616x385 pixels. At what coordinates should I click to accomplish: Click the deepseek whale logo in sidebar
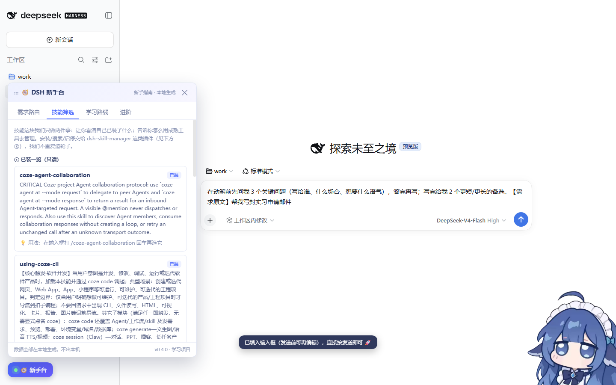[12, 15]
